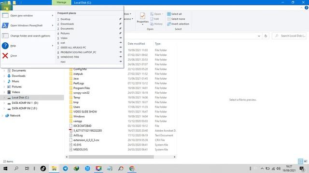Click the Open icon in the ribbon

(x=152, y=14)
